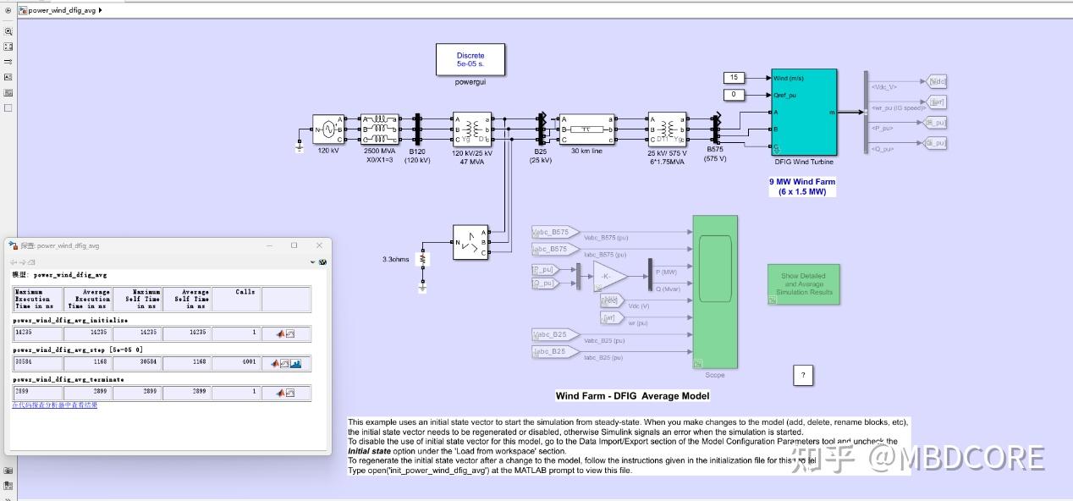The width and height of the screenshot is (1073, 501).
Task: Open the profiler toolbar dropdown arrow
Action: 314,262
